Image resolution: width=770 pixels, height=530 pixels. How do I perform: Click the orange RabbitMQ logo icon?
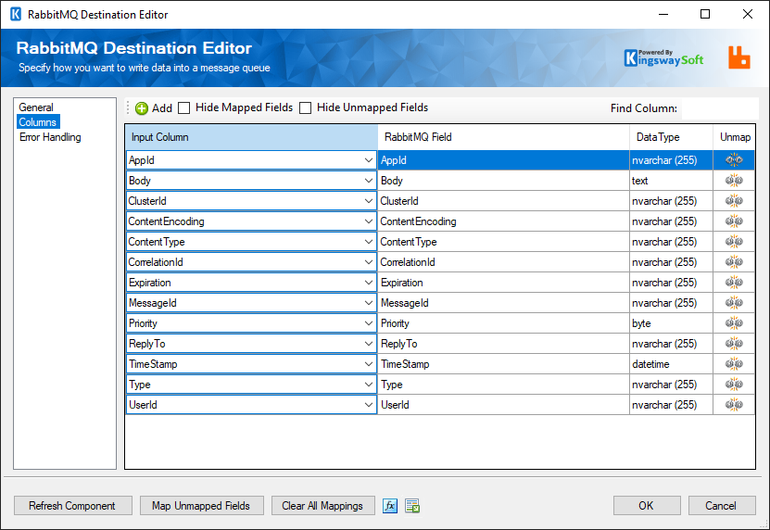(x=739, y=57)
